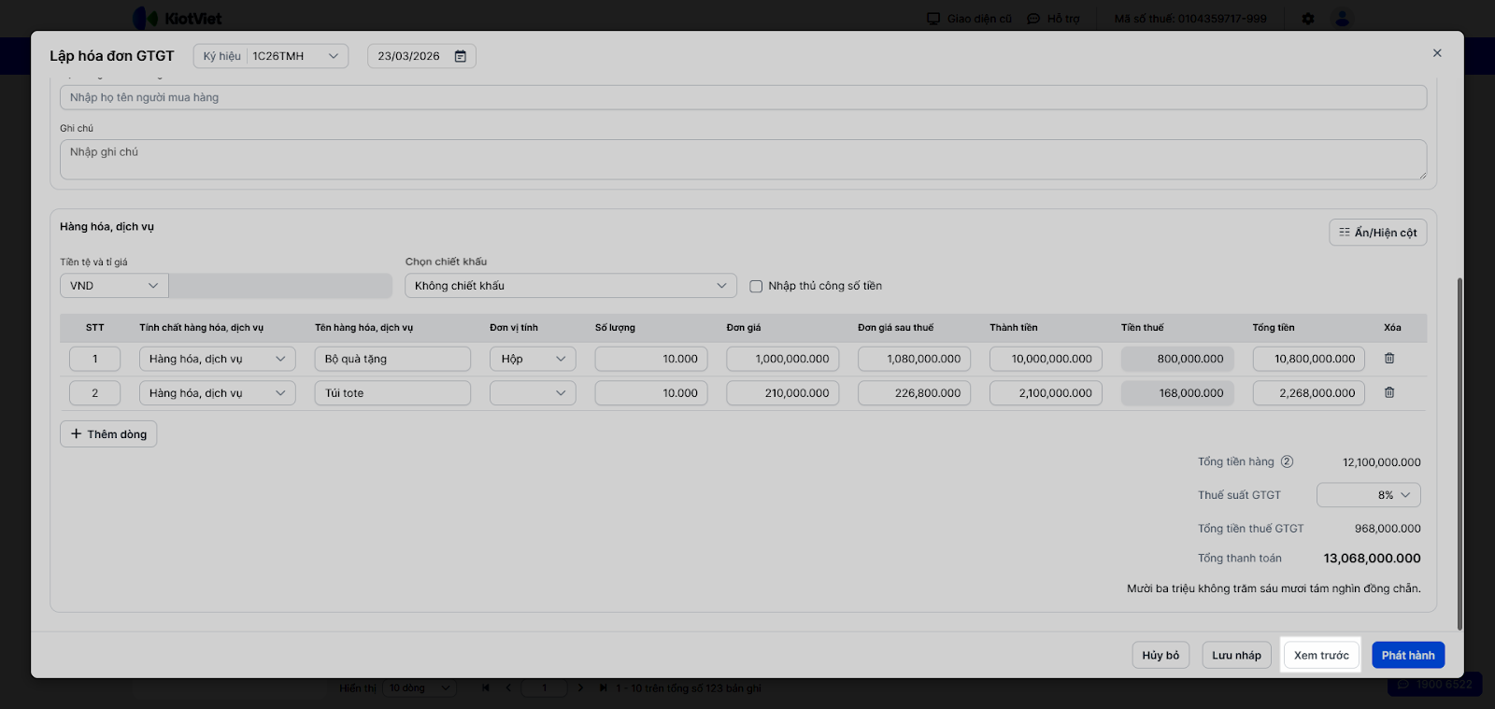The image size is (1495, 709).
Task: Click the Xem trước preview button
Action: [x=1321, y=655]
